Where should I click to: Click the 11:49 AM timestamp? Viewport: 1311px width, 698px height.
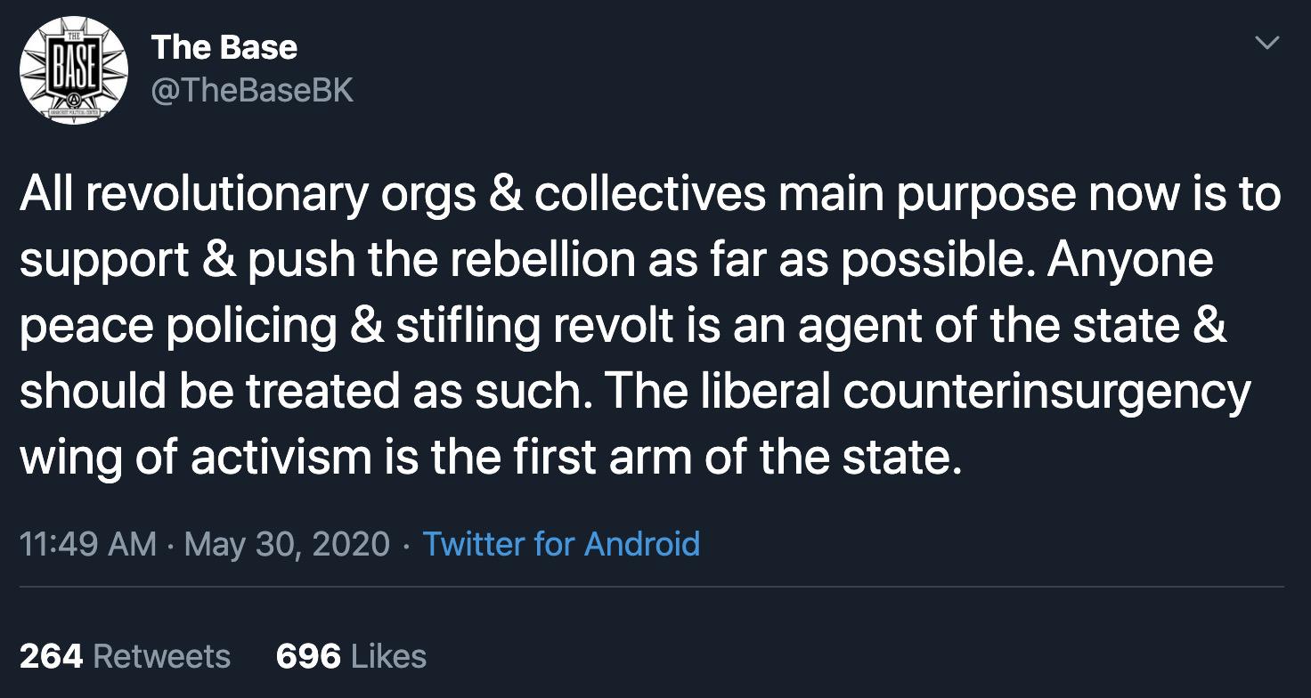[x=87, y=543]
